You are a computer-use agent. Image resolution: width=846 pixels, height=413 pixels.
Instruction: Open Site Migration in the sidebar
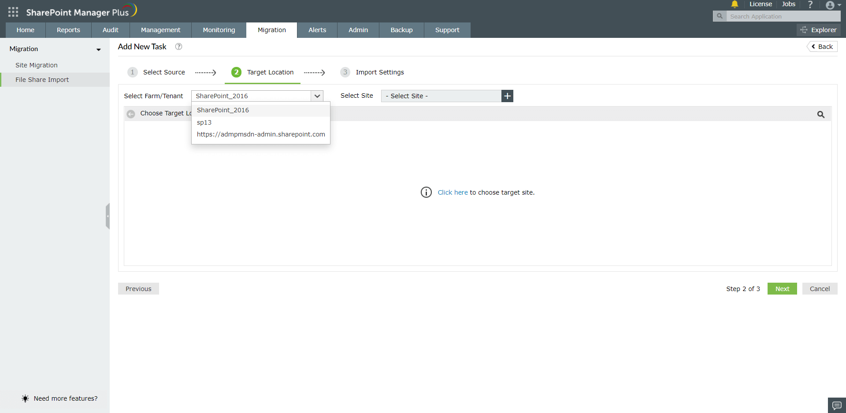coord(37,65)
